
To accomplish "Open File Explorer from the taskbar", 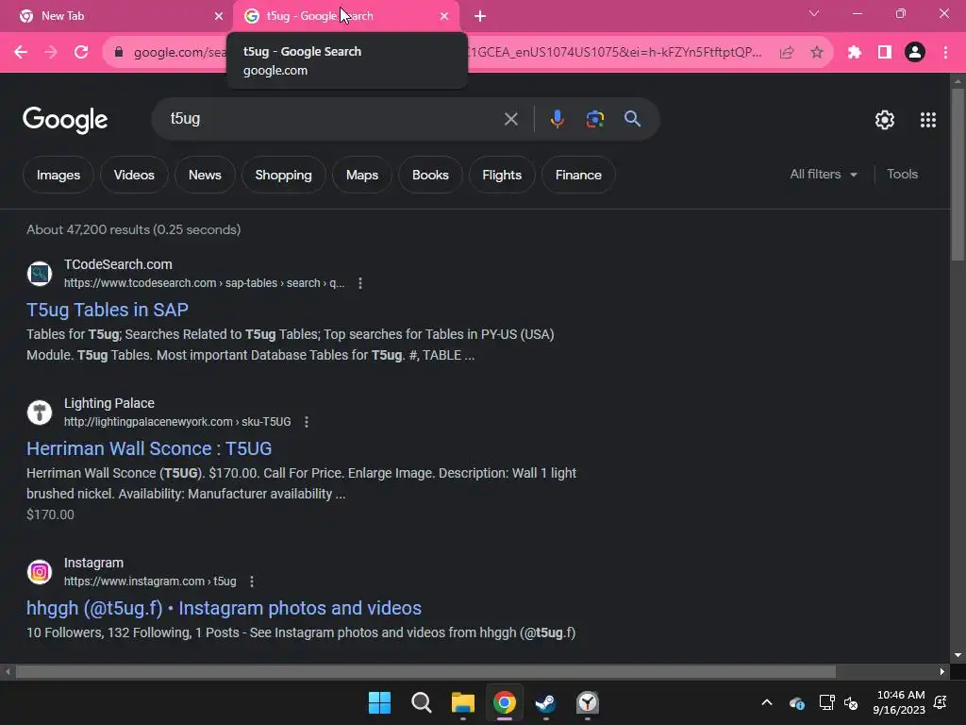I will (462, 702).
